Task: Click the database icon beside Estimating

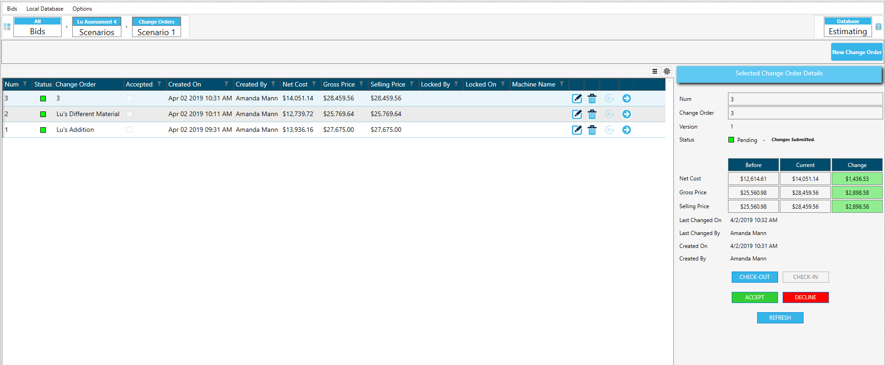Action: (x=878, y=27)
